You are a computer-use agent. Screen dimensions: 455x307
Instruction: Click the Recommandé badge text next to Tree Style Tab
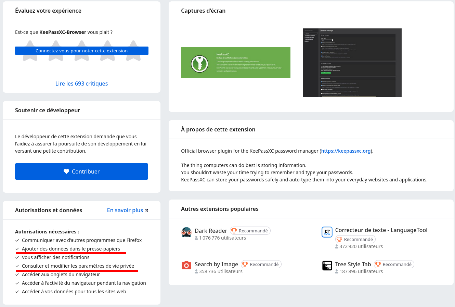397,264
